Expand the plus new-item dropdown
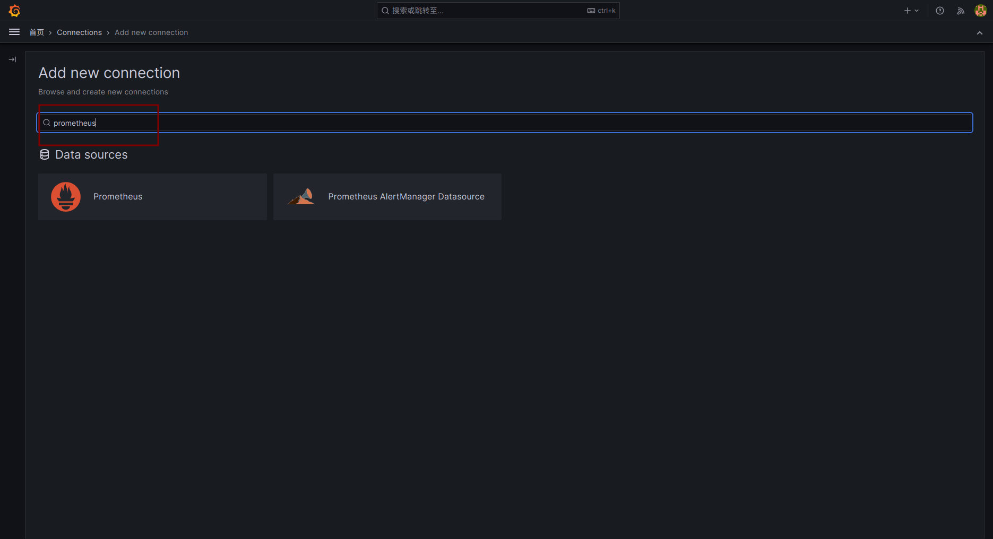Image resolution: width=993 pixels, height=539 pixels. point(911,11)
